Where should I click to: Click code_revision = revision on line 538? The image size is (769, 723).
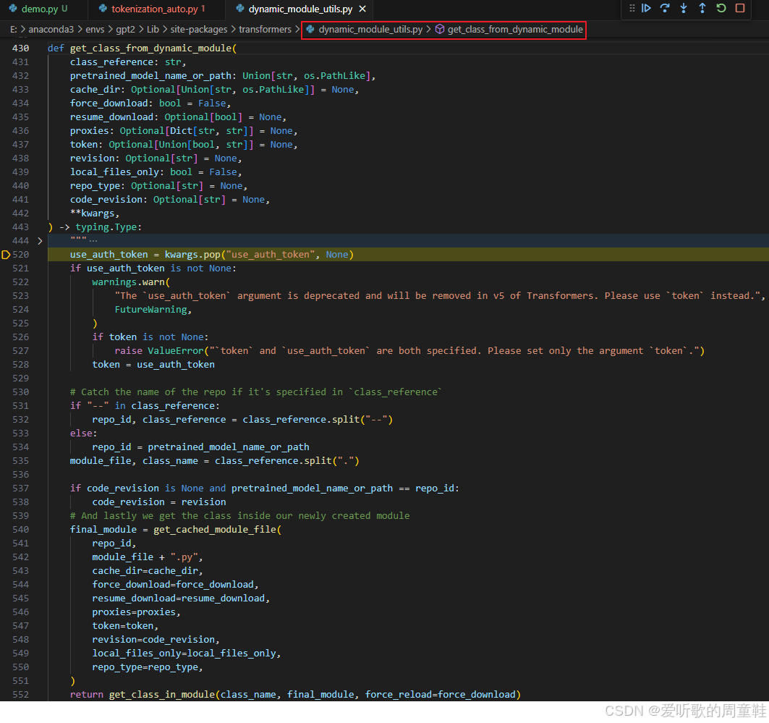tap(159, 502)
